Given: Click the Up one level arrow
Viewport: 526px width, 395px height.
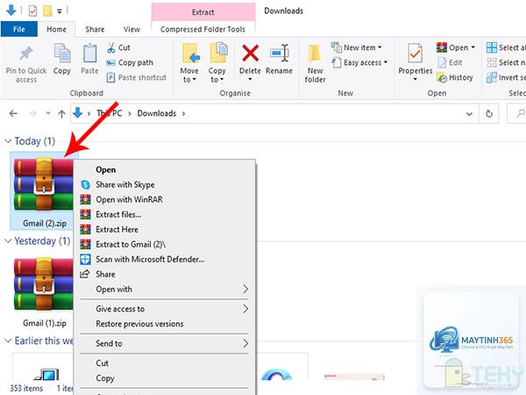Looking at the screenshot, I should 61,114.
